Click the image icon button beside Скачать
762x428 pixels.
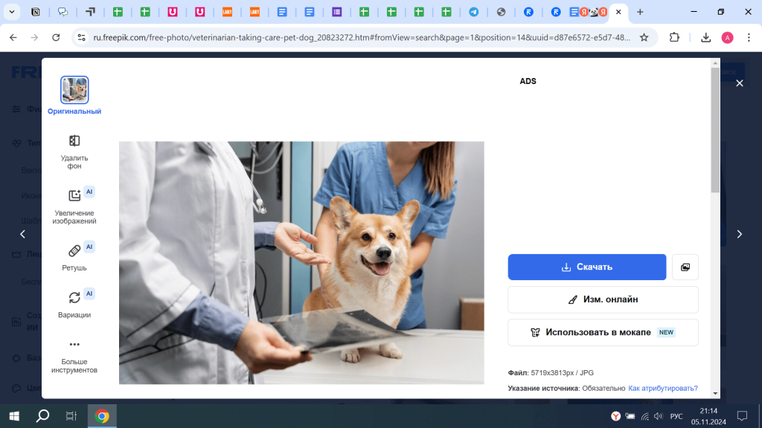coord(685,267)
